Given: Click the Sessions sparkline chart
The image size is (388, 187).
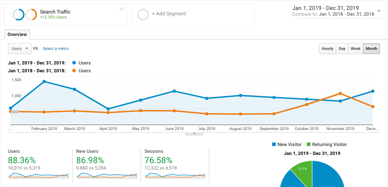Looking at the screenshot, I should (175, 176).
